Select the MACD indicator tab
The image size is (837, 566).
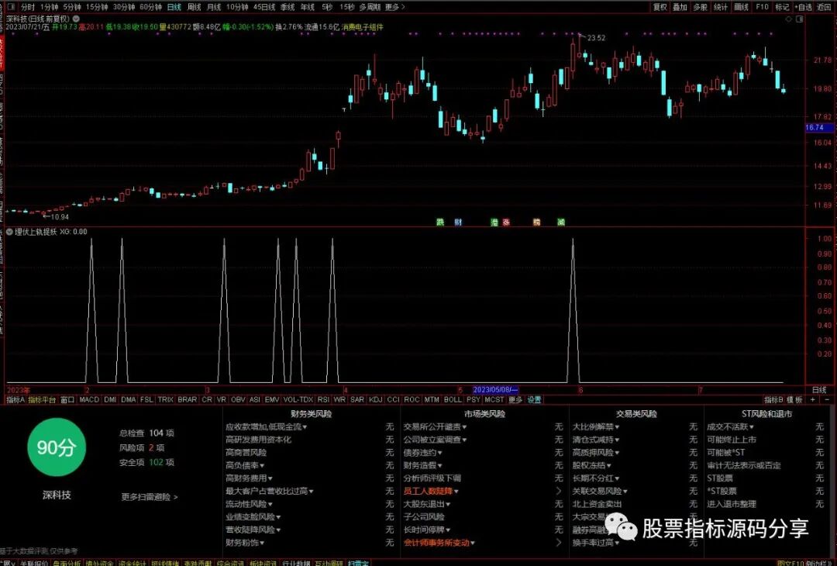89,399
